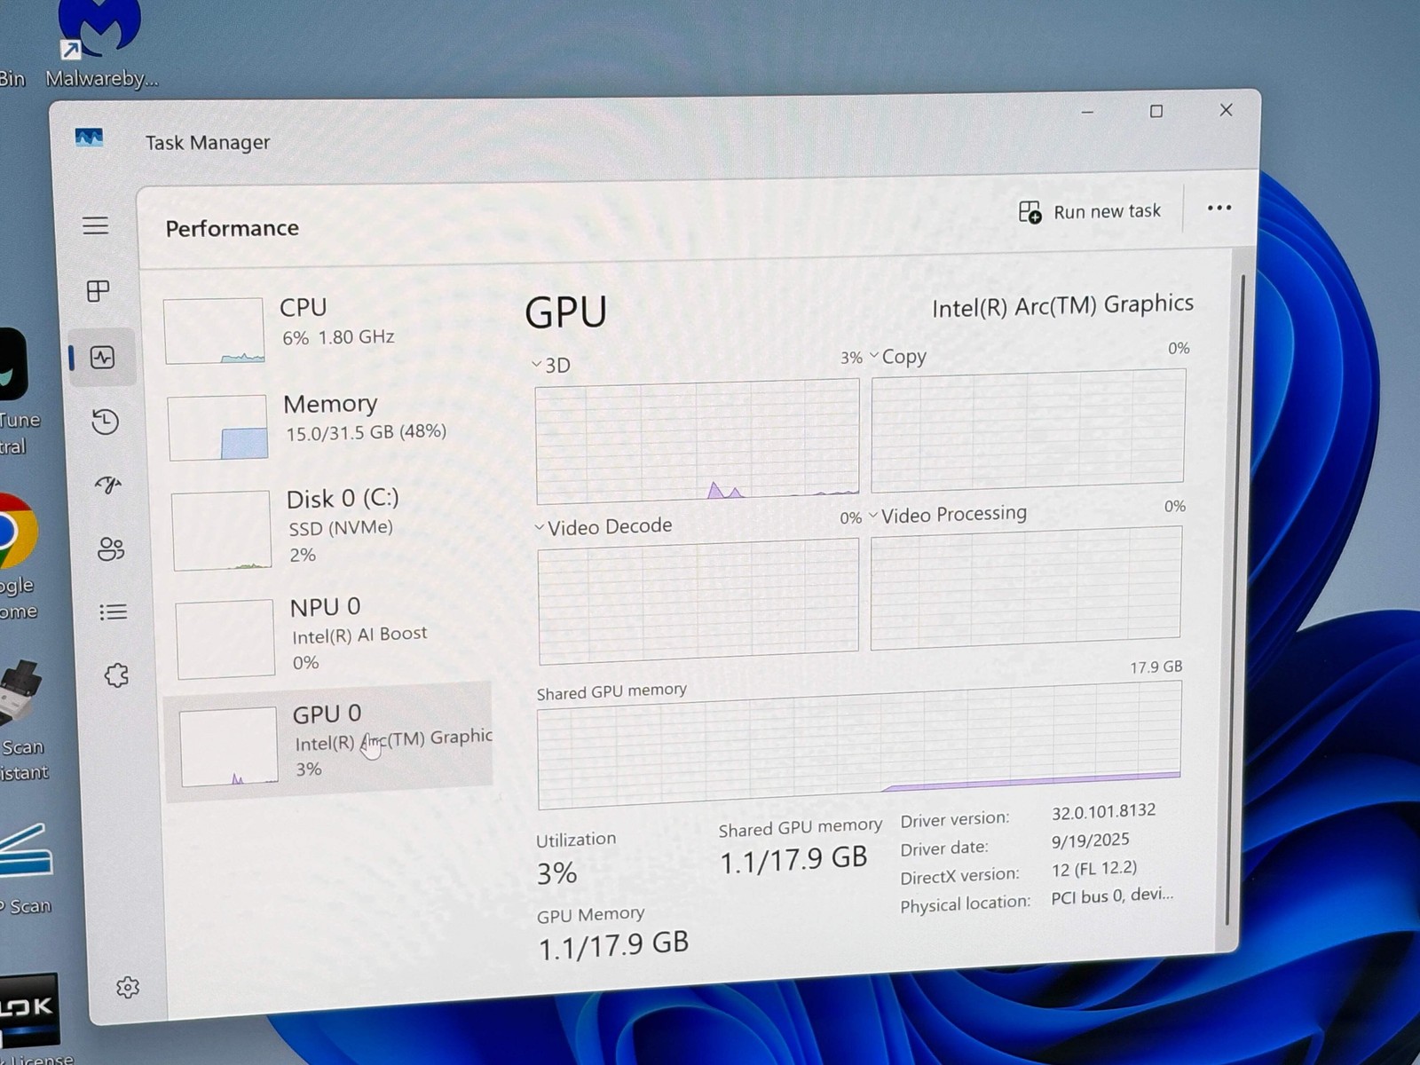The image size is (1420, 1065).
Task: Select the Memory performance entry
Action: tap(327, 426)
